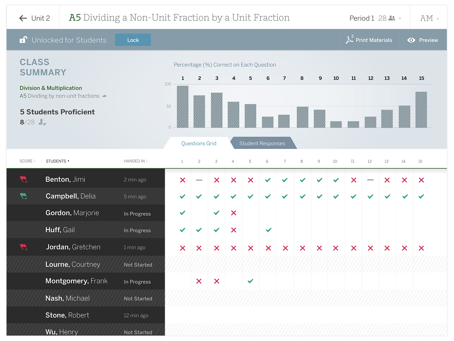Click Montgomery's 'In Progress' status
454x341 pixels.
pyautogui.click(x=137, y=282)
